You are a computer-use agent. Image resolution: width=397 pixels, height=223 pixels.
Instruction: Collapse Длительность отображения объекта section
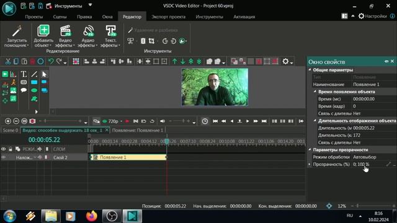click(315, 120)
